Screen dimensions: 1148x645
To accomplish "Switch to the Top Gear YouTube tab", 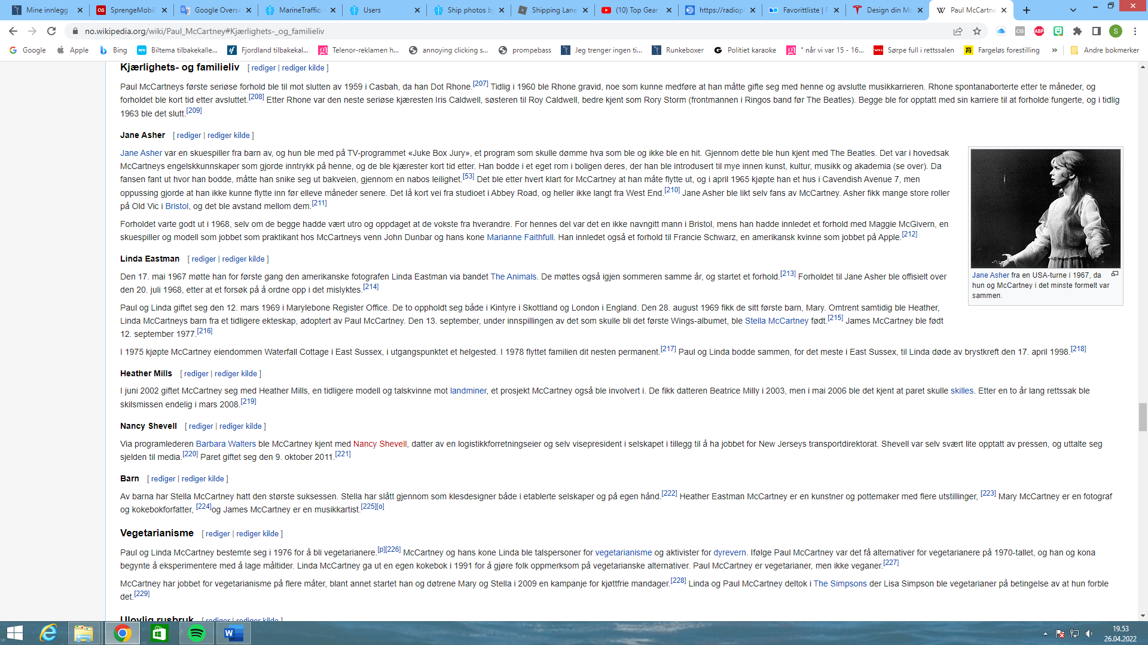I will pos(636,10).
